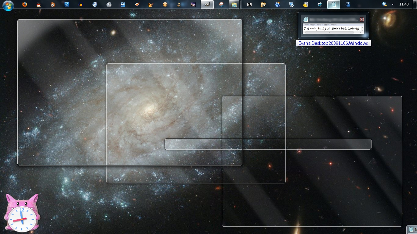Launch KMPlayer from the taskbar
This screenshot has width=417, height=234.
point(123,5)
